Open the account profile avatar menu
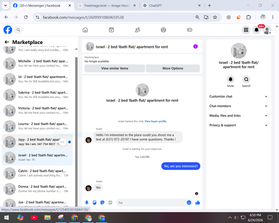 pyautogui.click(x=267, y=30)
